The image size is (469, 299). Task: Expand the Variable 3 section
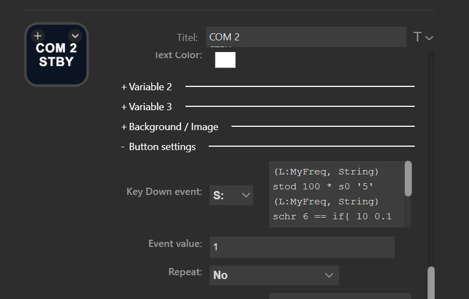(147, 107)
